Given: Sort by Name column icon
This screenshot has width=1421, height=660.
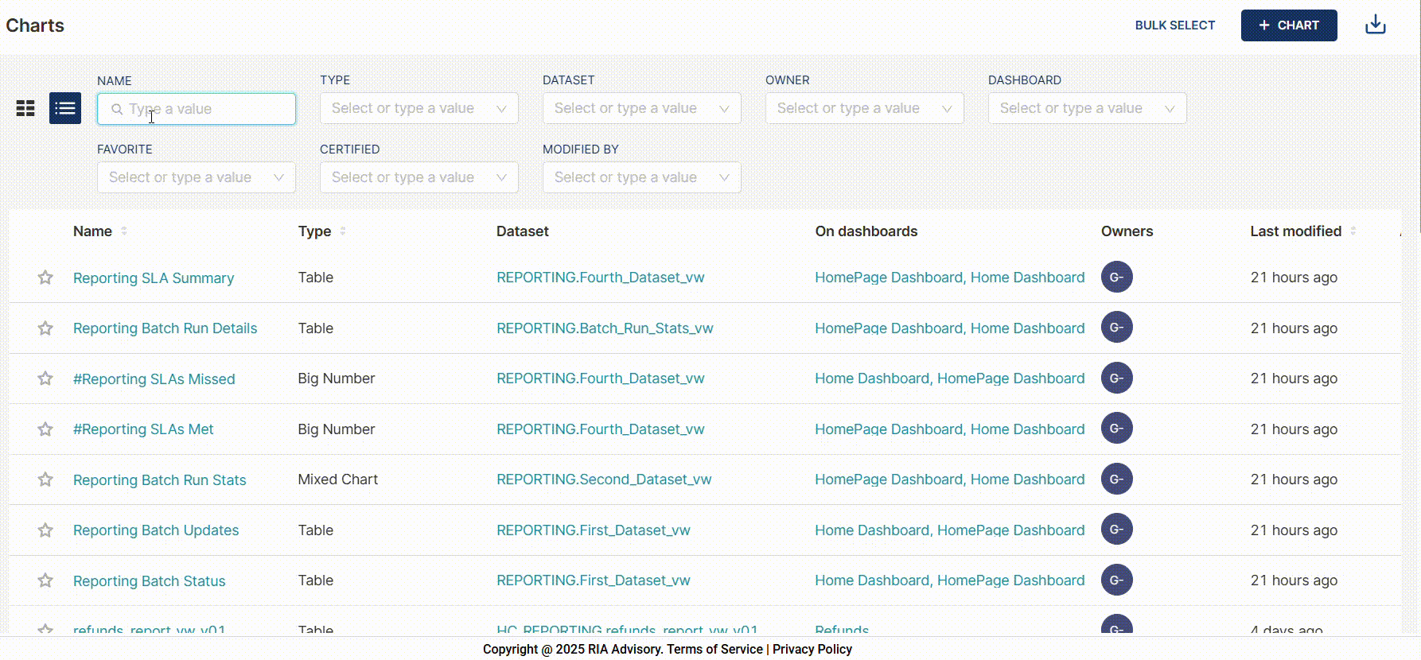Looking at the screenshot, I should click(124, 231).
